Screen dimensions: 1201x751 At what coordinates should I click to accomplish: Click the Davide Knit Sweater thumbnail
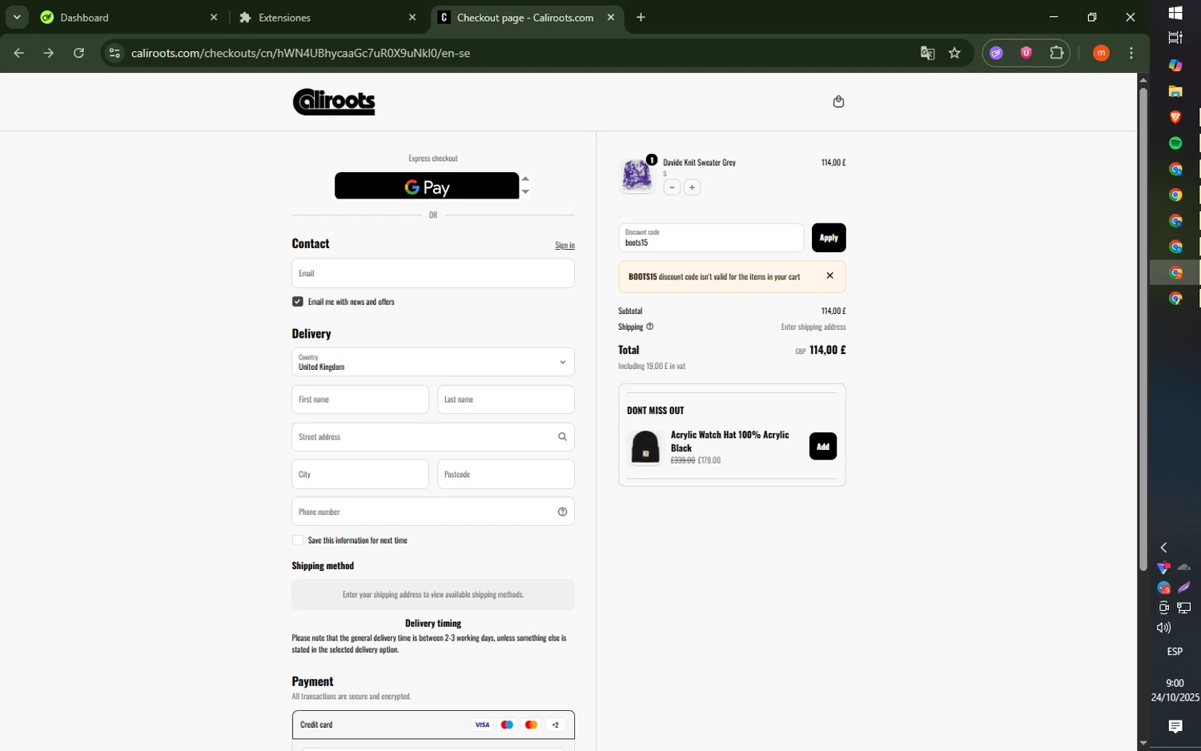637,175
